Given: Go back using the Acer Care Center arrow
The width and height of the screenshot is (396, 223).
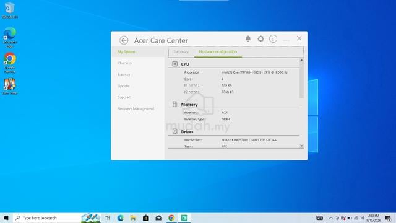Looking at the screenshot, I should [124, 40].
